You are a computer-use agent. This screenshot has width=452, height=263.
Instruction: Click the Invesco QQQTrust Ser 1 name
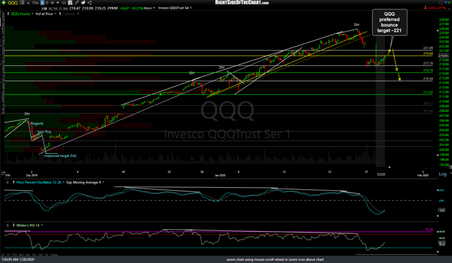pyautogui.click(x=175, y=8)
